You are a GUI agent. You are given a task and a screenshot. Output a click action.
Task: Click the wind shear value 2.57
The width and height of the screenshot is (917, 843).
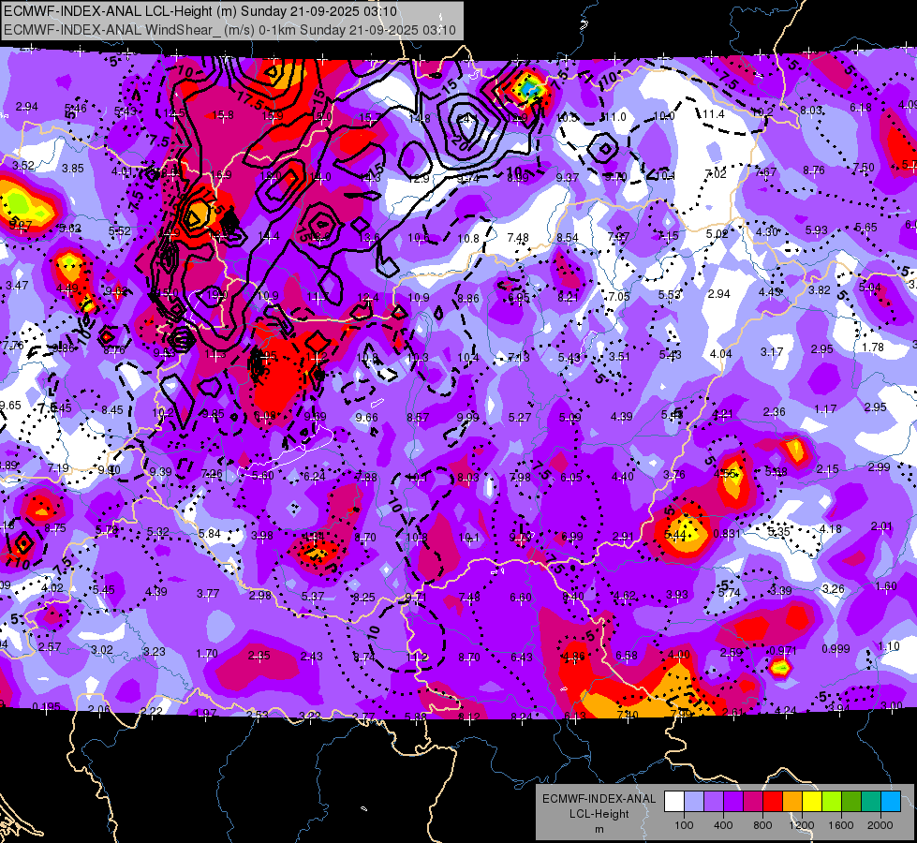50,647
